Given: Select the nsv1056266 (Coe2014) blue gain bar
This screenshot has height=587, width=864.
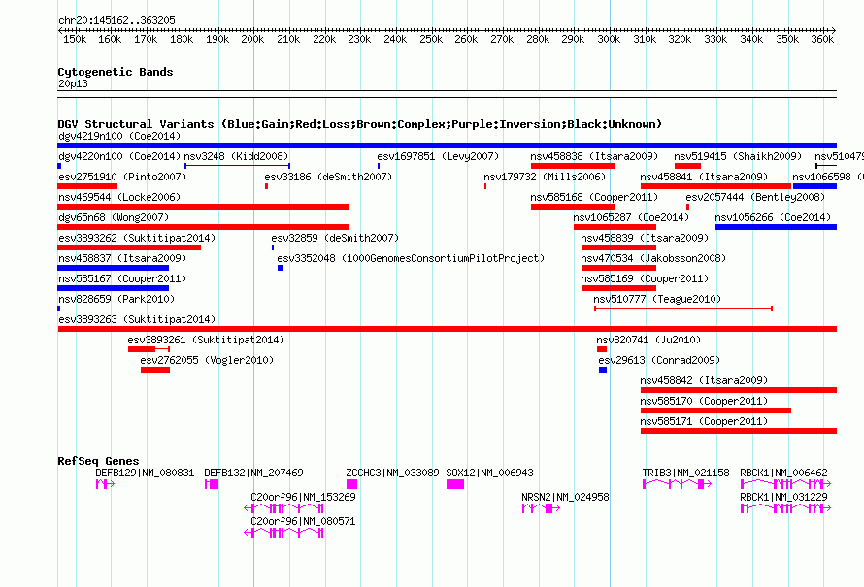Looking at the screenshot, I should (776, 227).
